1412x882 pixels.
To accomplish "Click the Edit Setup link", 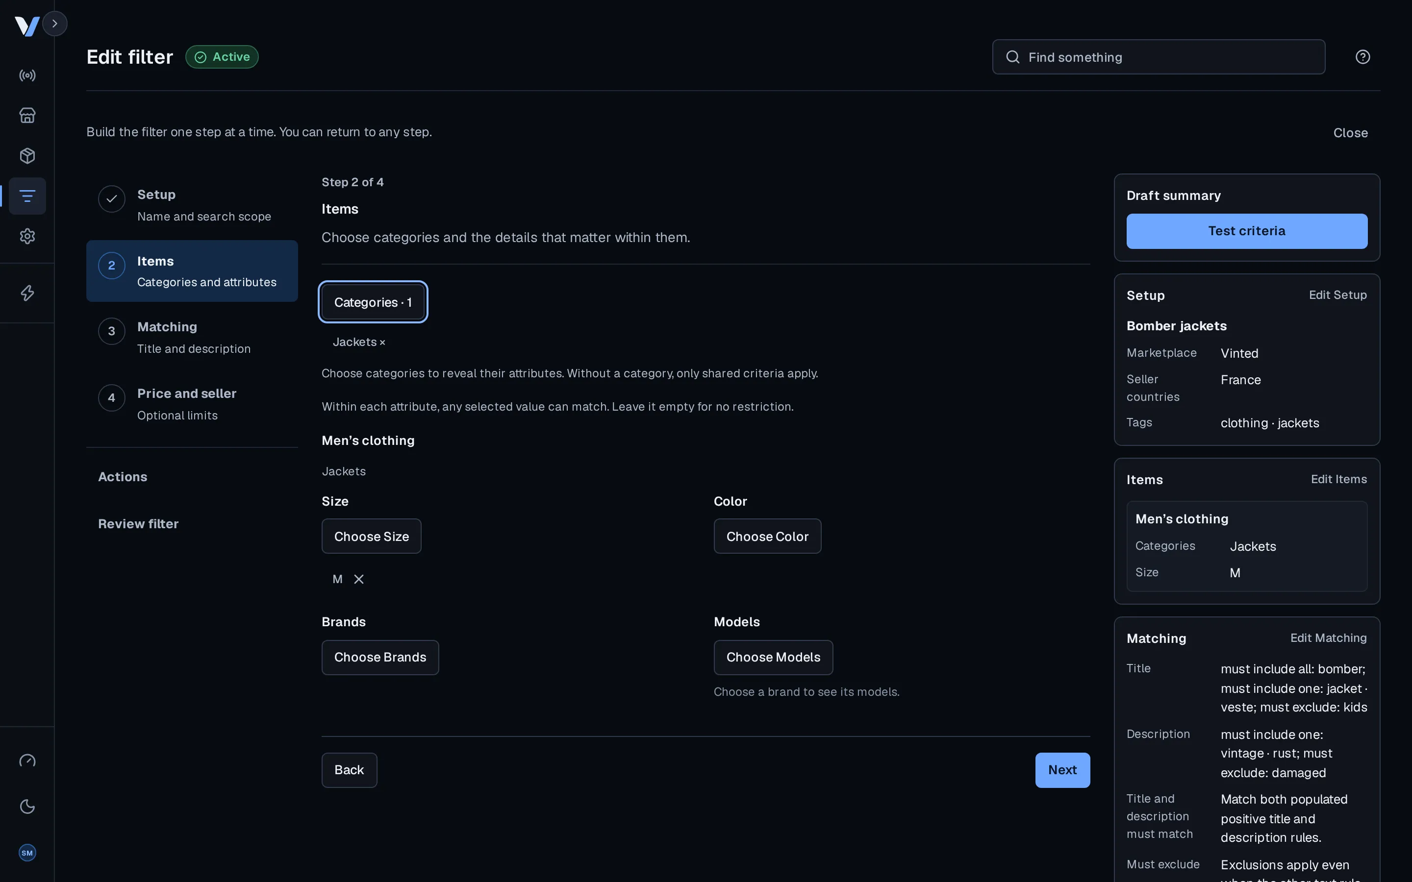I will pyautogui.click(x=1337, y=295).
